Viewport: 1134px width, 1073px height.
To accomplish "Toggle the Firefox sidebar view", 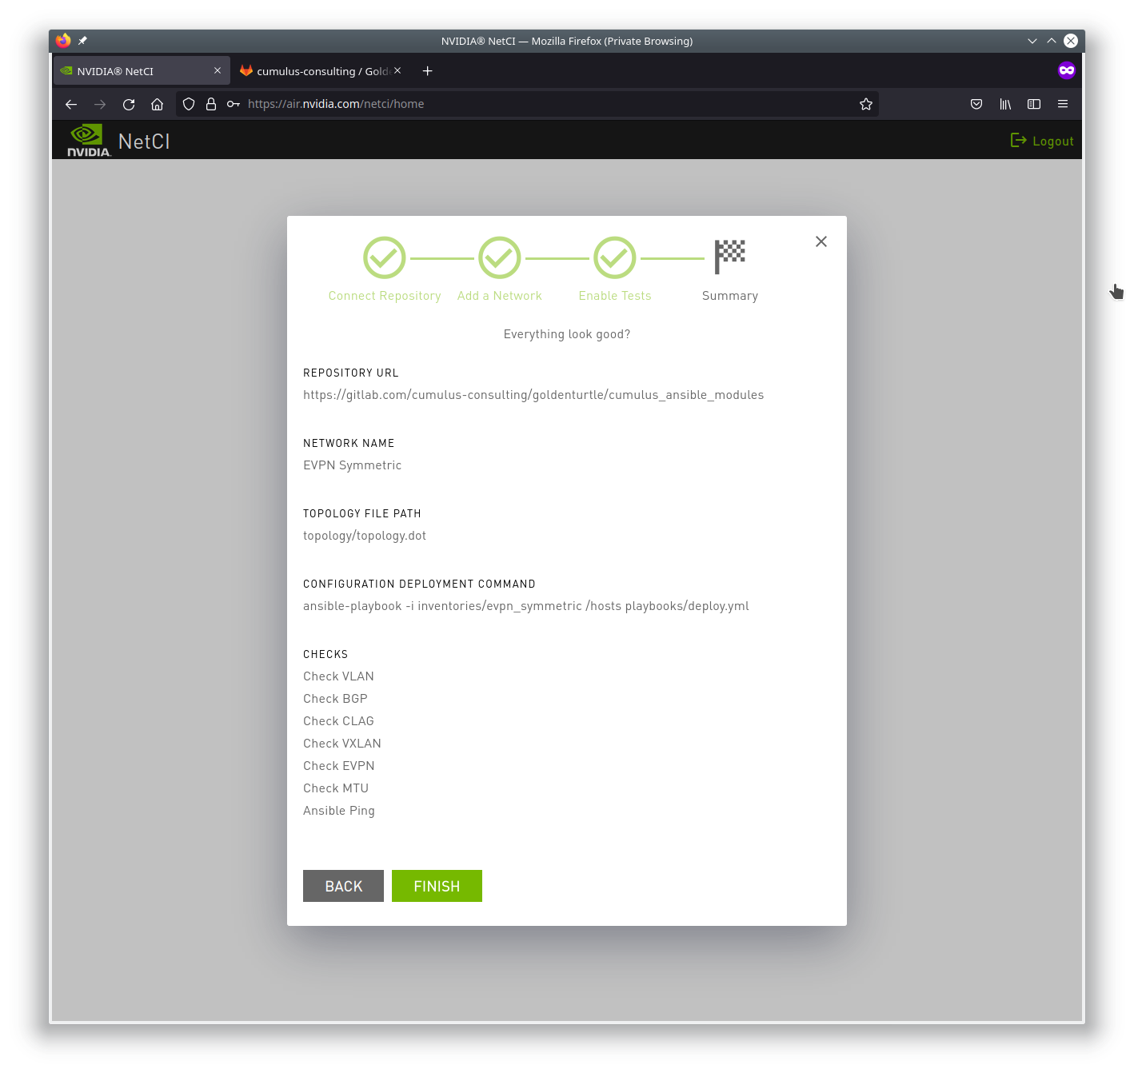I will [1034, 104].
